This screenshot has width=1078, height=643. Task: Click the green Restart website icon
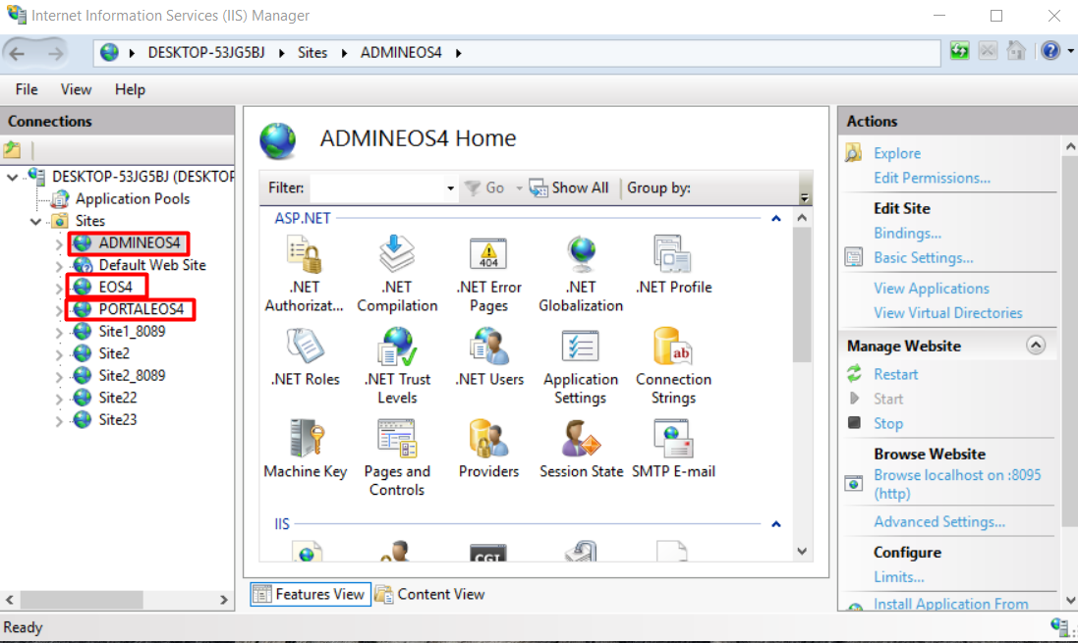coord(854,374)
